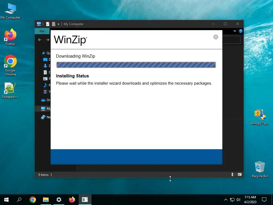
Task: Go back in My Computer window
Action: [40, 40]
